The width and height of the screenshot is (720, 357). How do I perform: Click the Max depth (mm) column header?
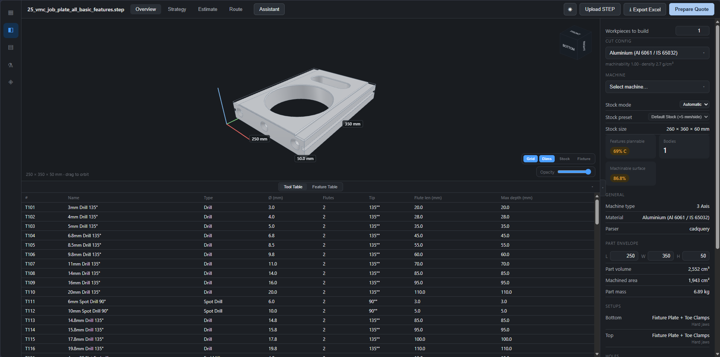(516, 198)
